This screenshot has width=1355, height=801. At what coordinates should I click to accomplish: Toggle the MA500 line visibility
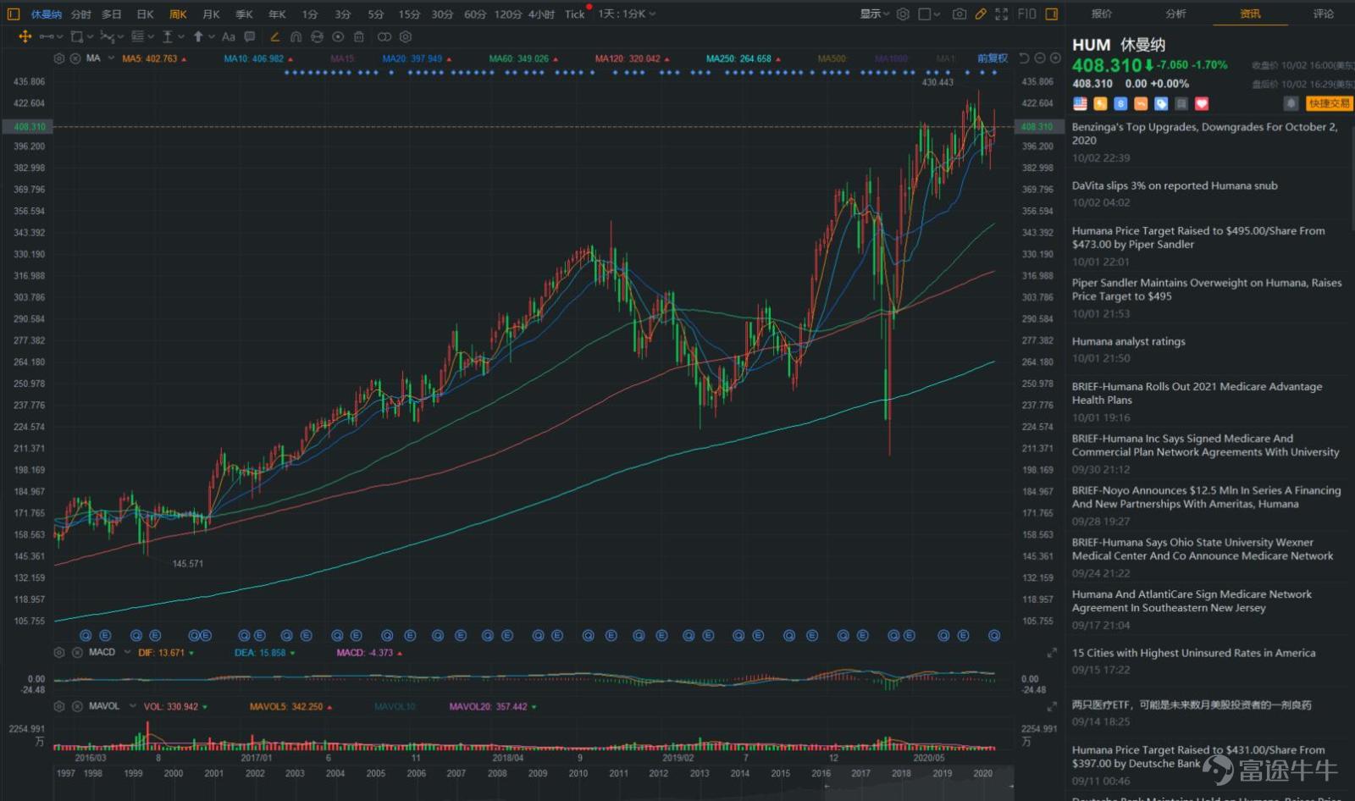(x=832, y=58)
